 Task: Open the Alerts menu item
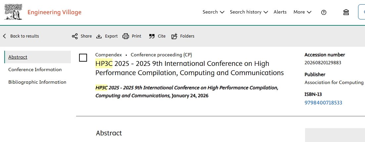[x=280, y=12]
